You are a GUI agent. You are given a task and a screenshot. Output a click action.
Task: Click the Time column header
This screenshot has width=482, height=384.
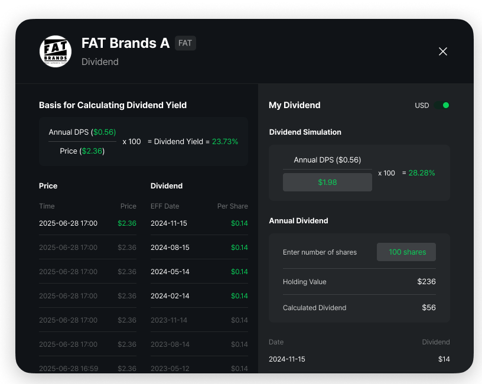(x=47, y=206)
